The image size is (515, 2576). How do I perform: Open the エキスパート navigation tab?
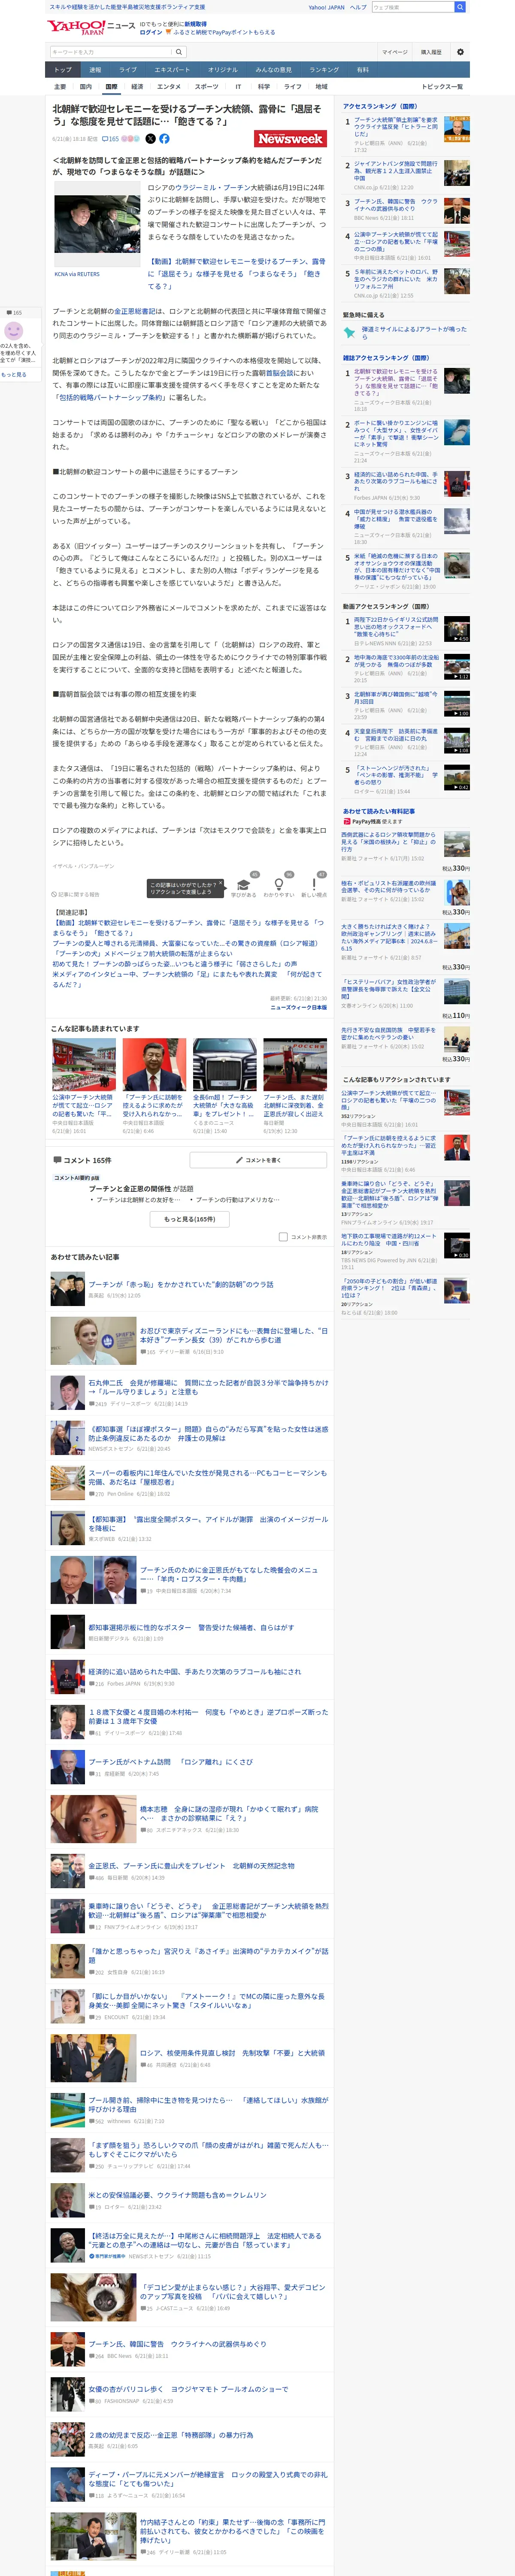(x=172, y=70)
